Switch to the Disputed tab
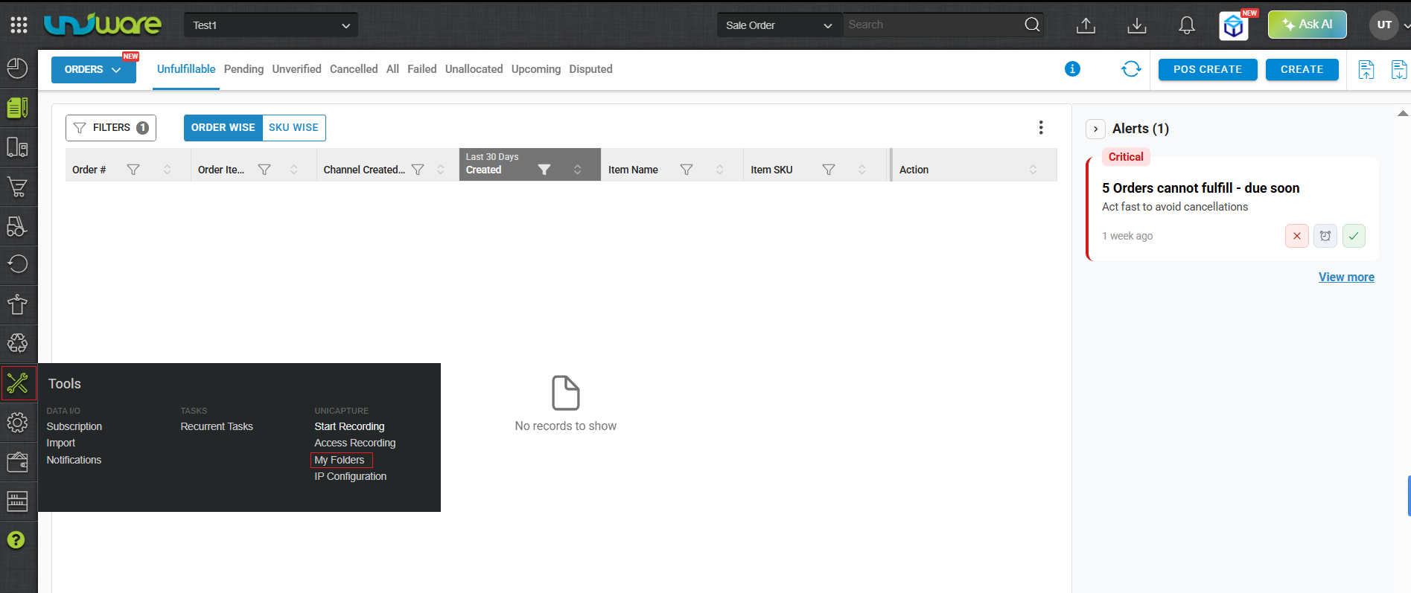 click(x=590, y=69)
